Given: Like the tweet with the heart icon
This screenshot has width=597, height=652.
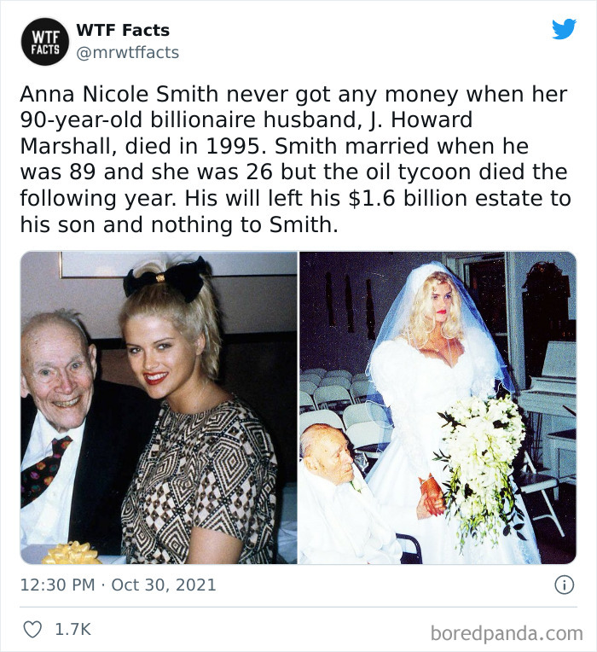Looking at the screenshot, I should point(32,629).
